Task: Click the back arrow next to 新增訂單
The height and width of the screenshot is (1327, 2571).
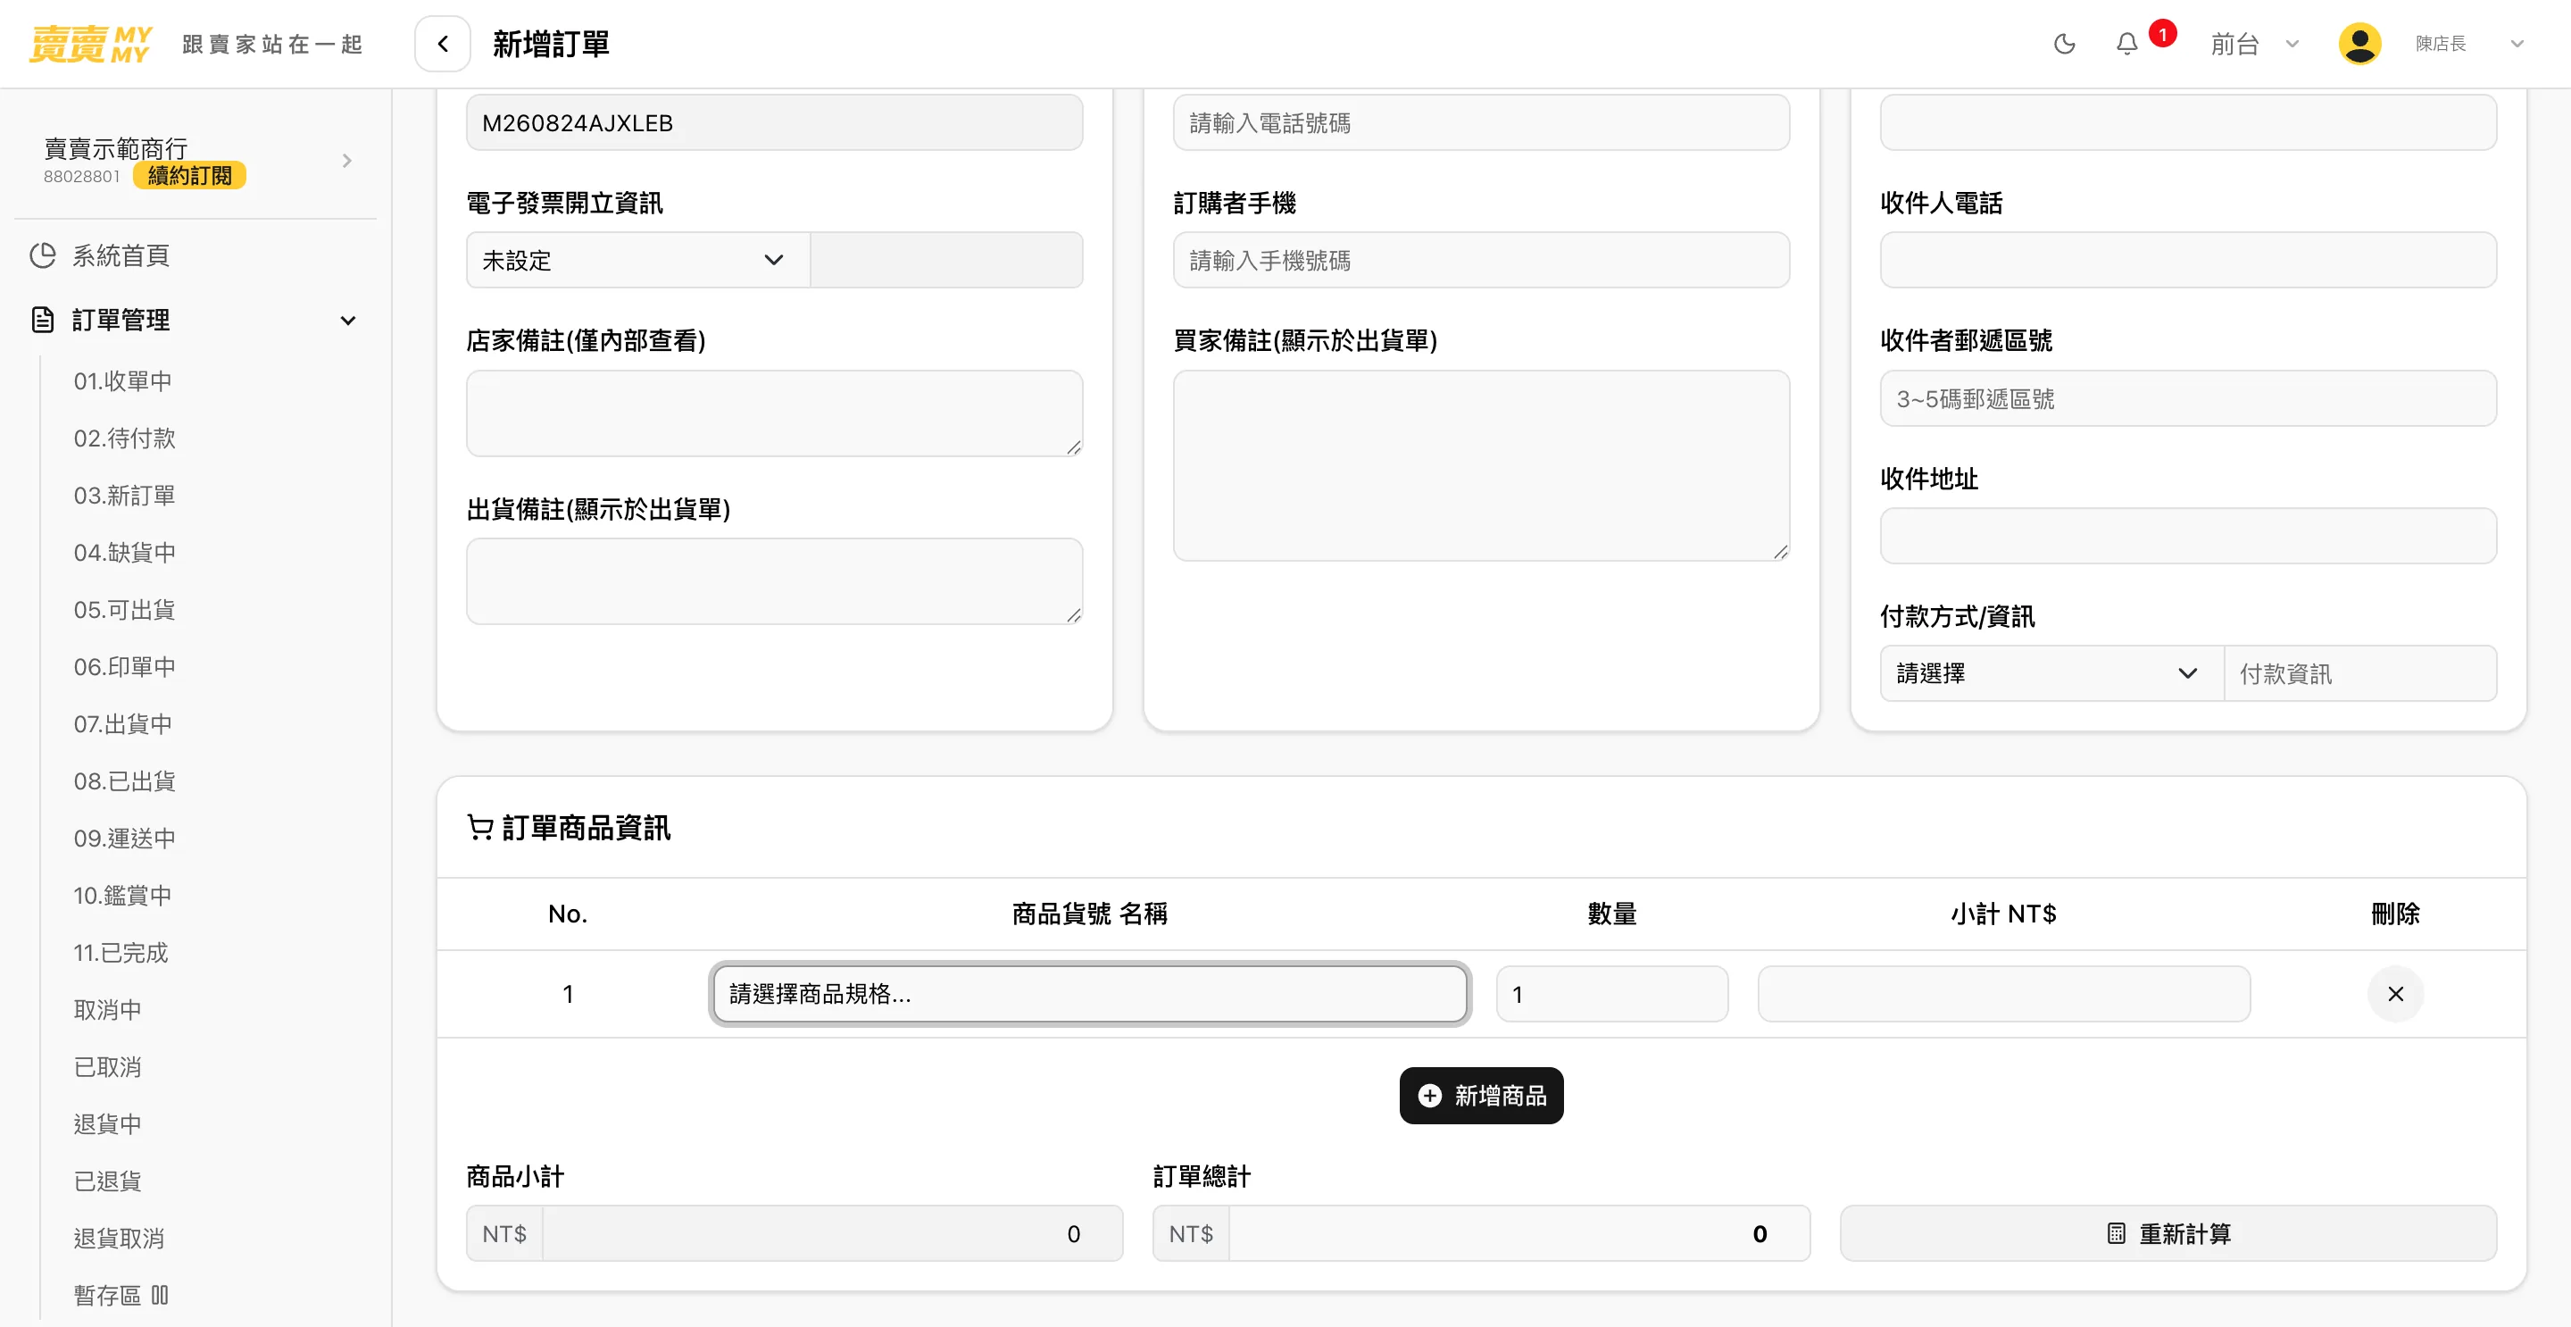Action: (442, 44)
